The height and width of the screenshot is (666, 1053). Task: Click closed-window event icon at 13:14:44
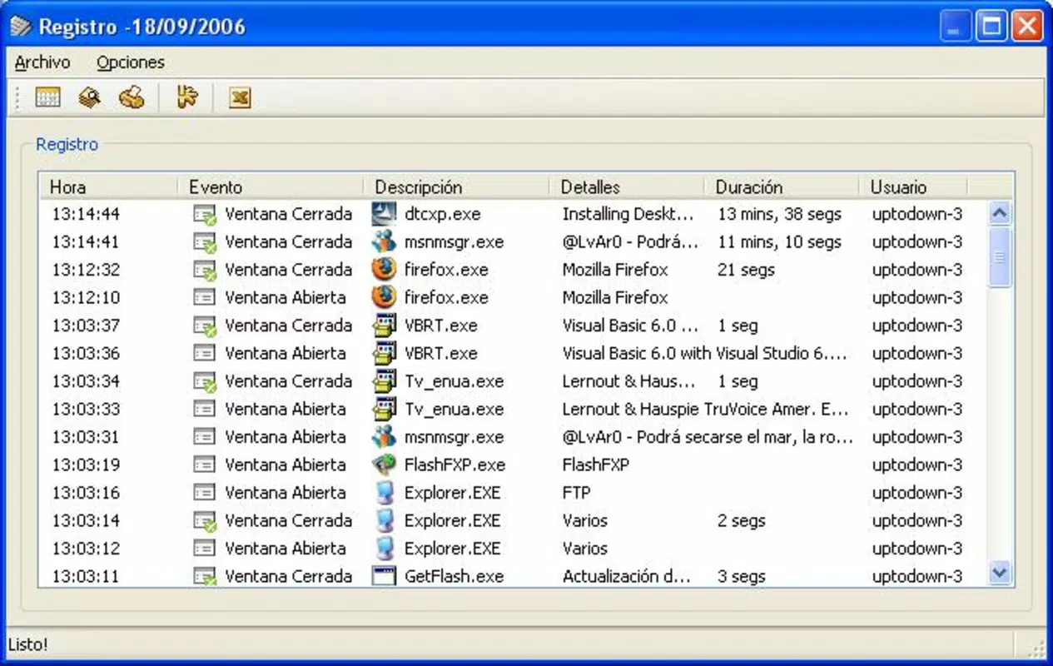coord(205,215)
